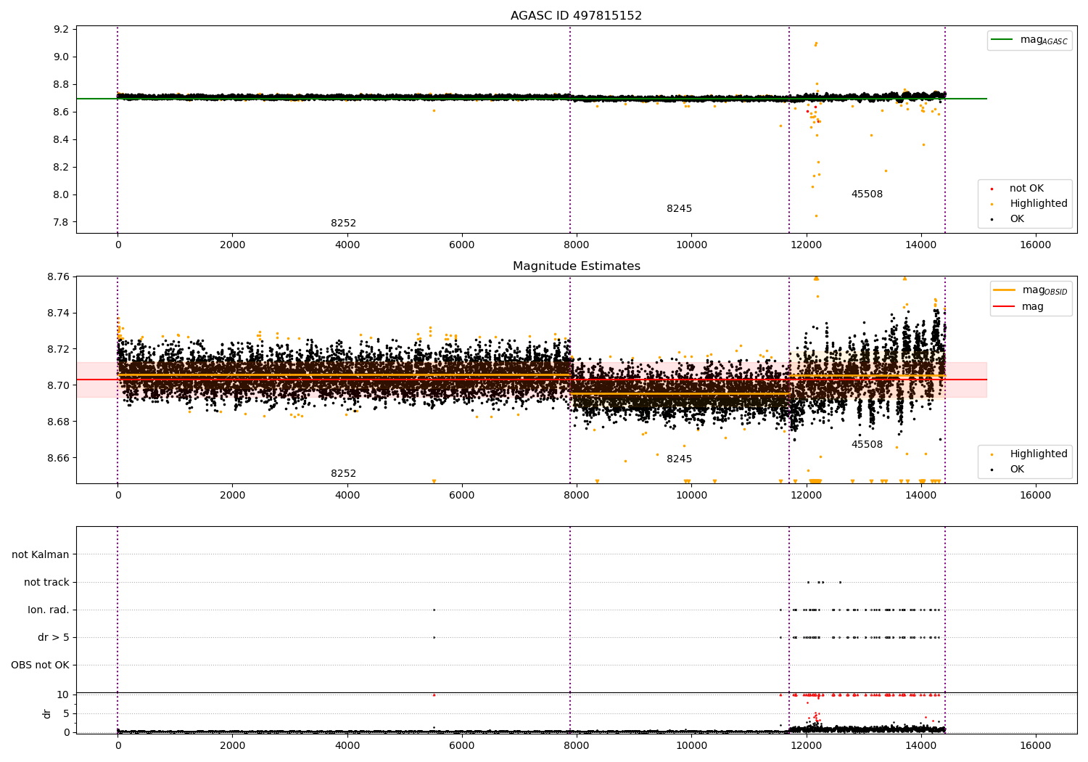1088x762 pixels.
Task: Click obsid label 8245 in the top plot
Action: pos(679,209)
